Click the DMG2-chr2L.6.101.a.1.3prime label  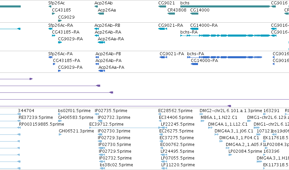pyautogui.click(x=231, y=111)
